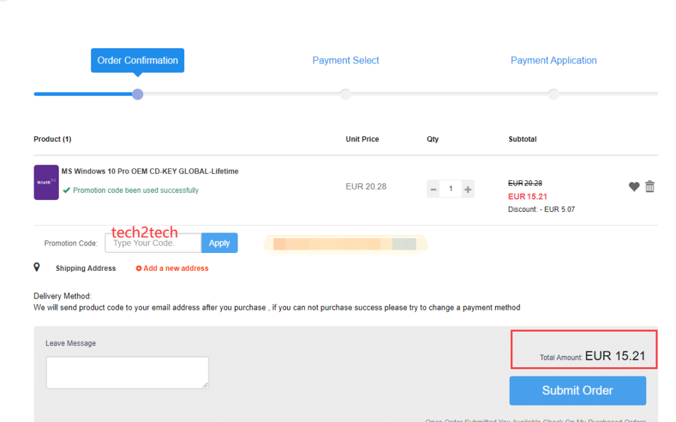Viewport: 676px width, 422px height.
Task: Increase quantity with the plus button
Action: click(468, 190)
